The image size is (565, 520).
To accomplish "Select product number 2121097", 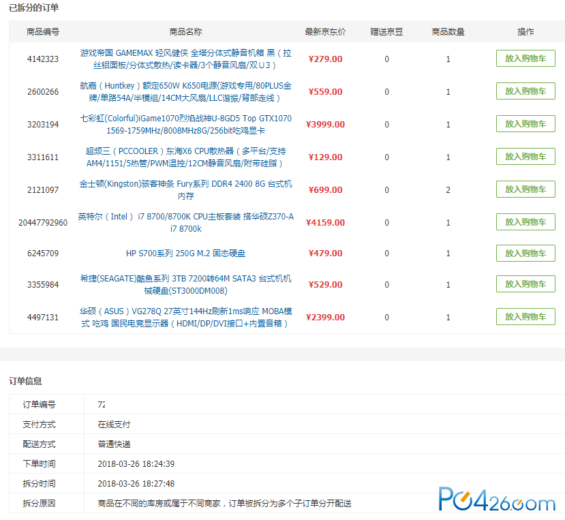I will pyautogui.click(x=43, y=190).
